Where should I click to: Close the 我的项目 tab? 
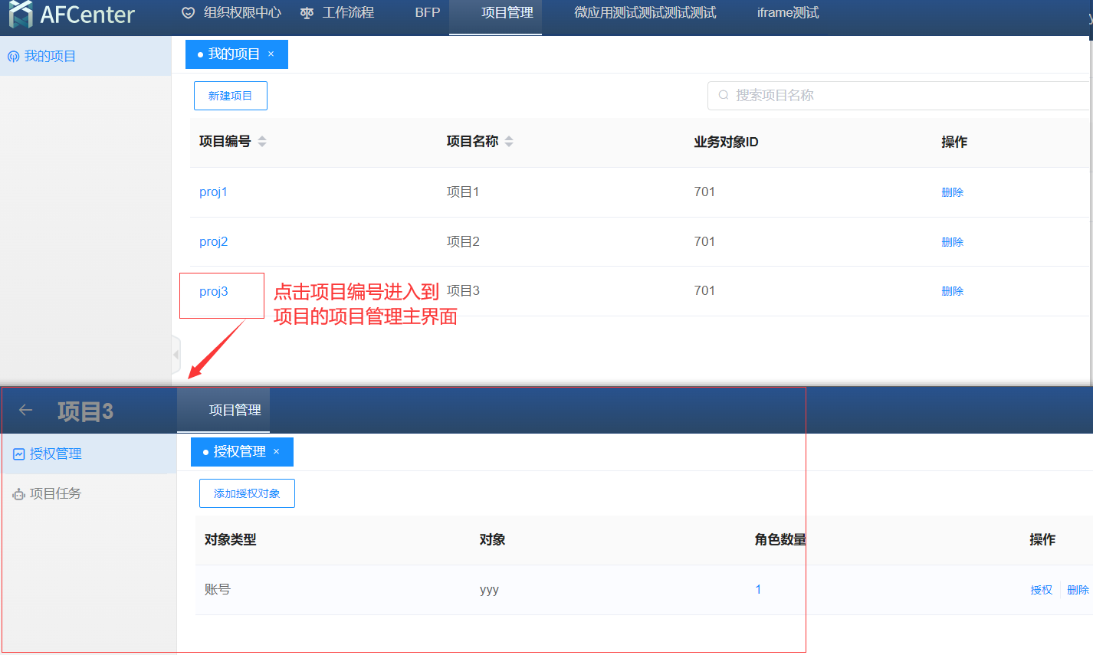pos(271,54)
